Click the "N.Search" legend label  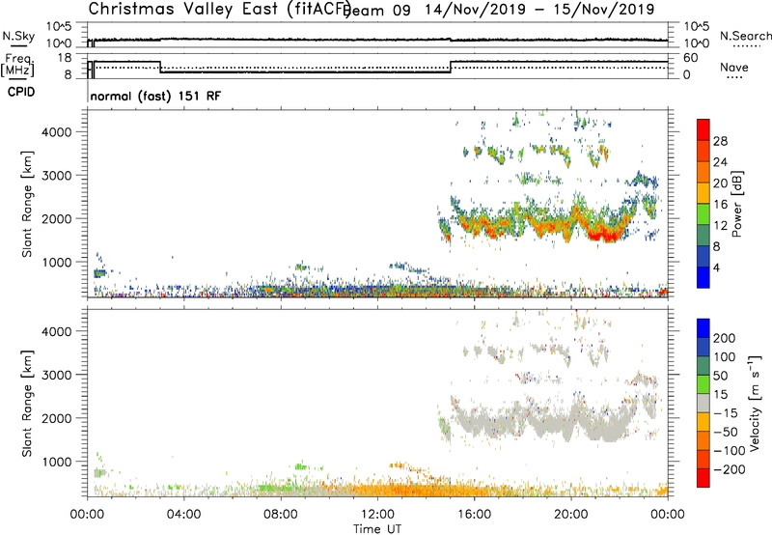pos(745,36)
